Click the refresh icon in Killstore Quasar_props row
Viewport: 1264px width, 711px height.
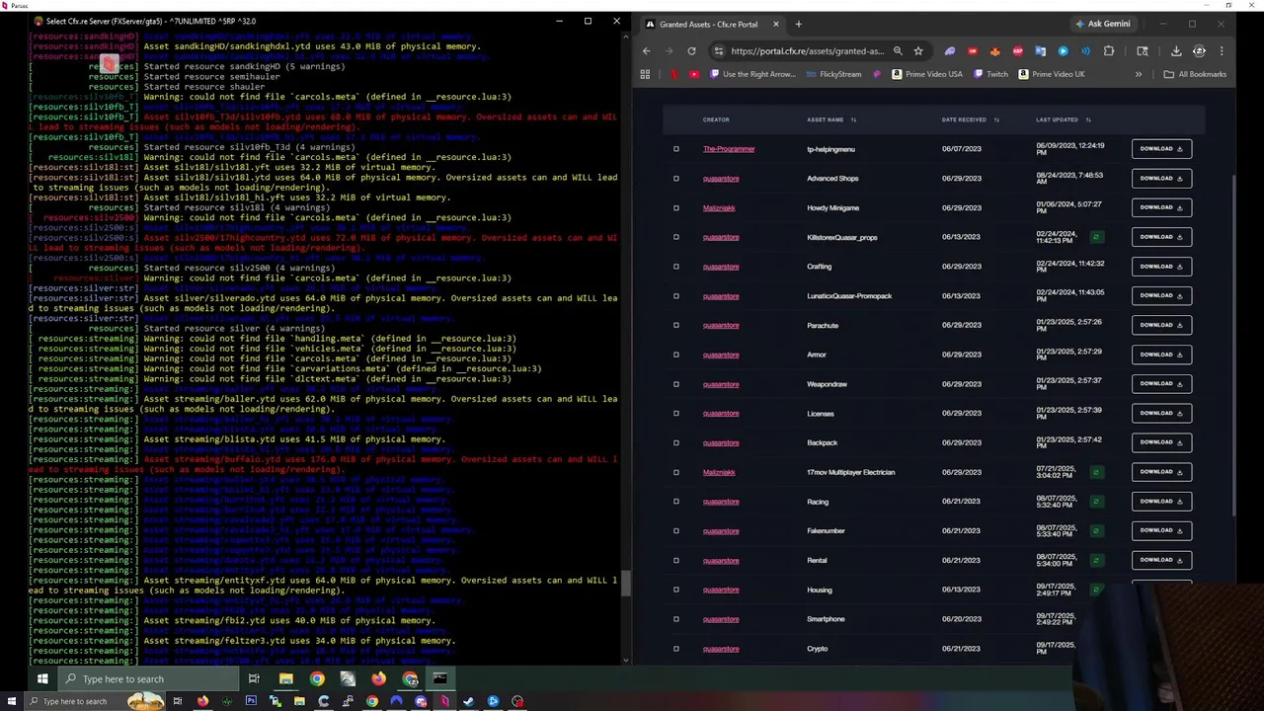click(1095, 237)
